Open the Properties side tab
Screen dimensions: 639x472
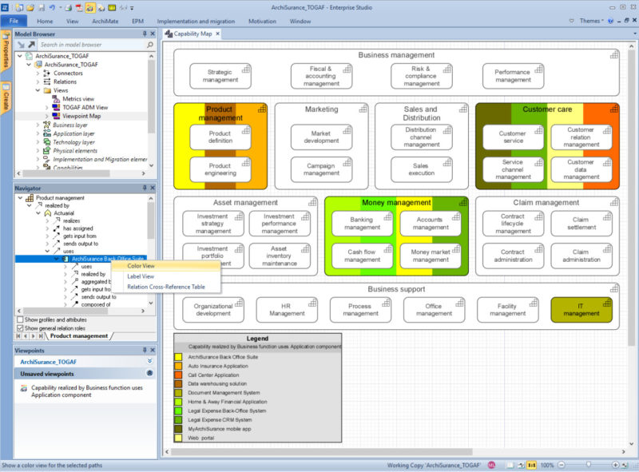[x=6, y=52]
